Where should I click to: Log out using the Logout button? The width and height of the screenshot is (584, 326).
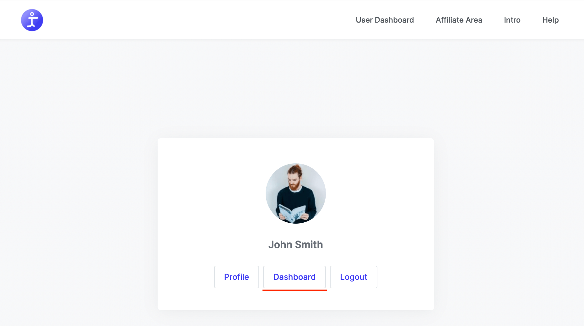point(354,277)
